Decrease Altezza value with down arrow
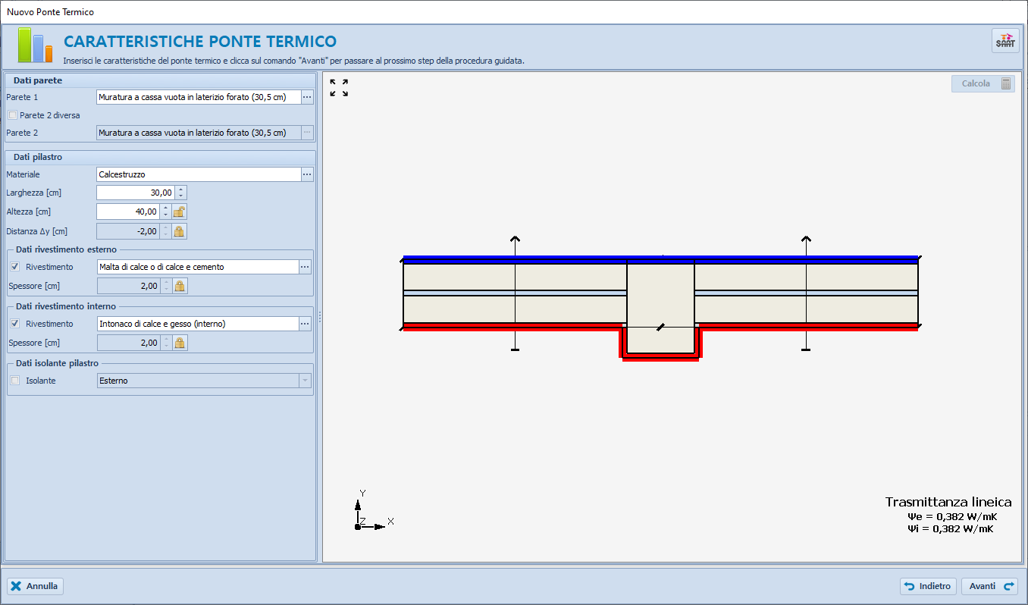The height and width of the screenshot is (605, 1028). tap(165, 215)
